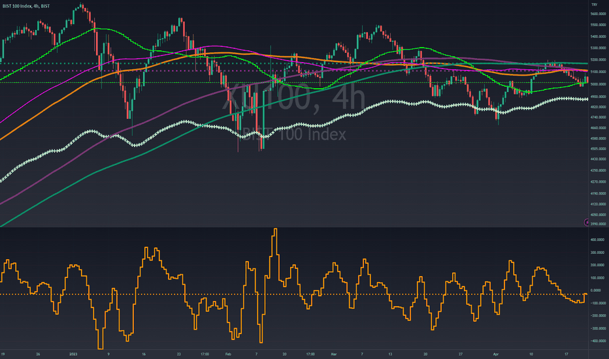Select the 4120.0000 price scale label
The width and height of the screenshot is (609, 359).
point(598,204)
